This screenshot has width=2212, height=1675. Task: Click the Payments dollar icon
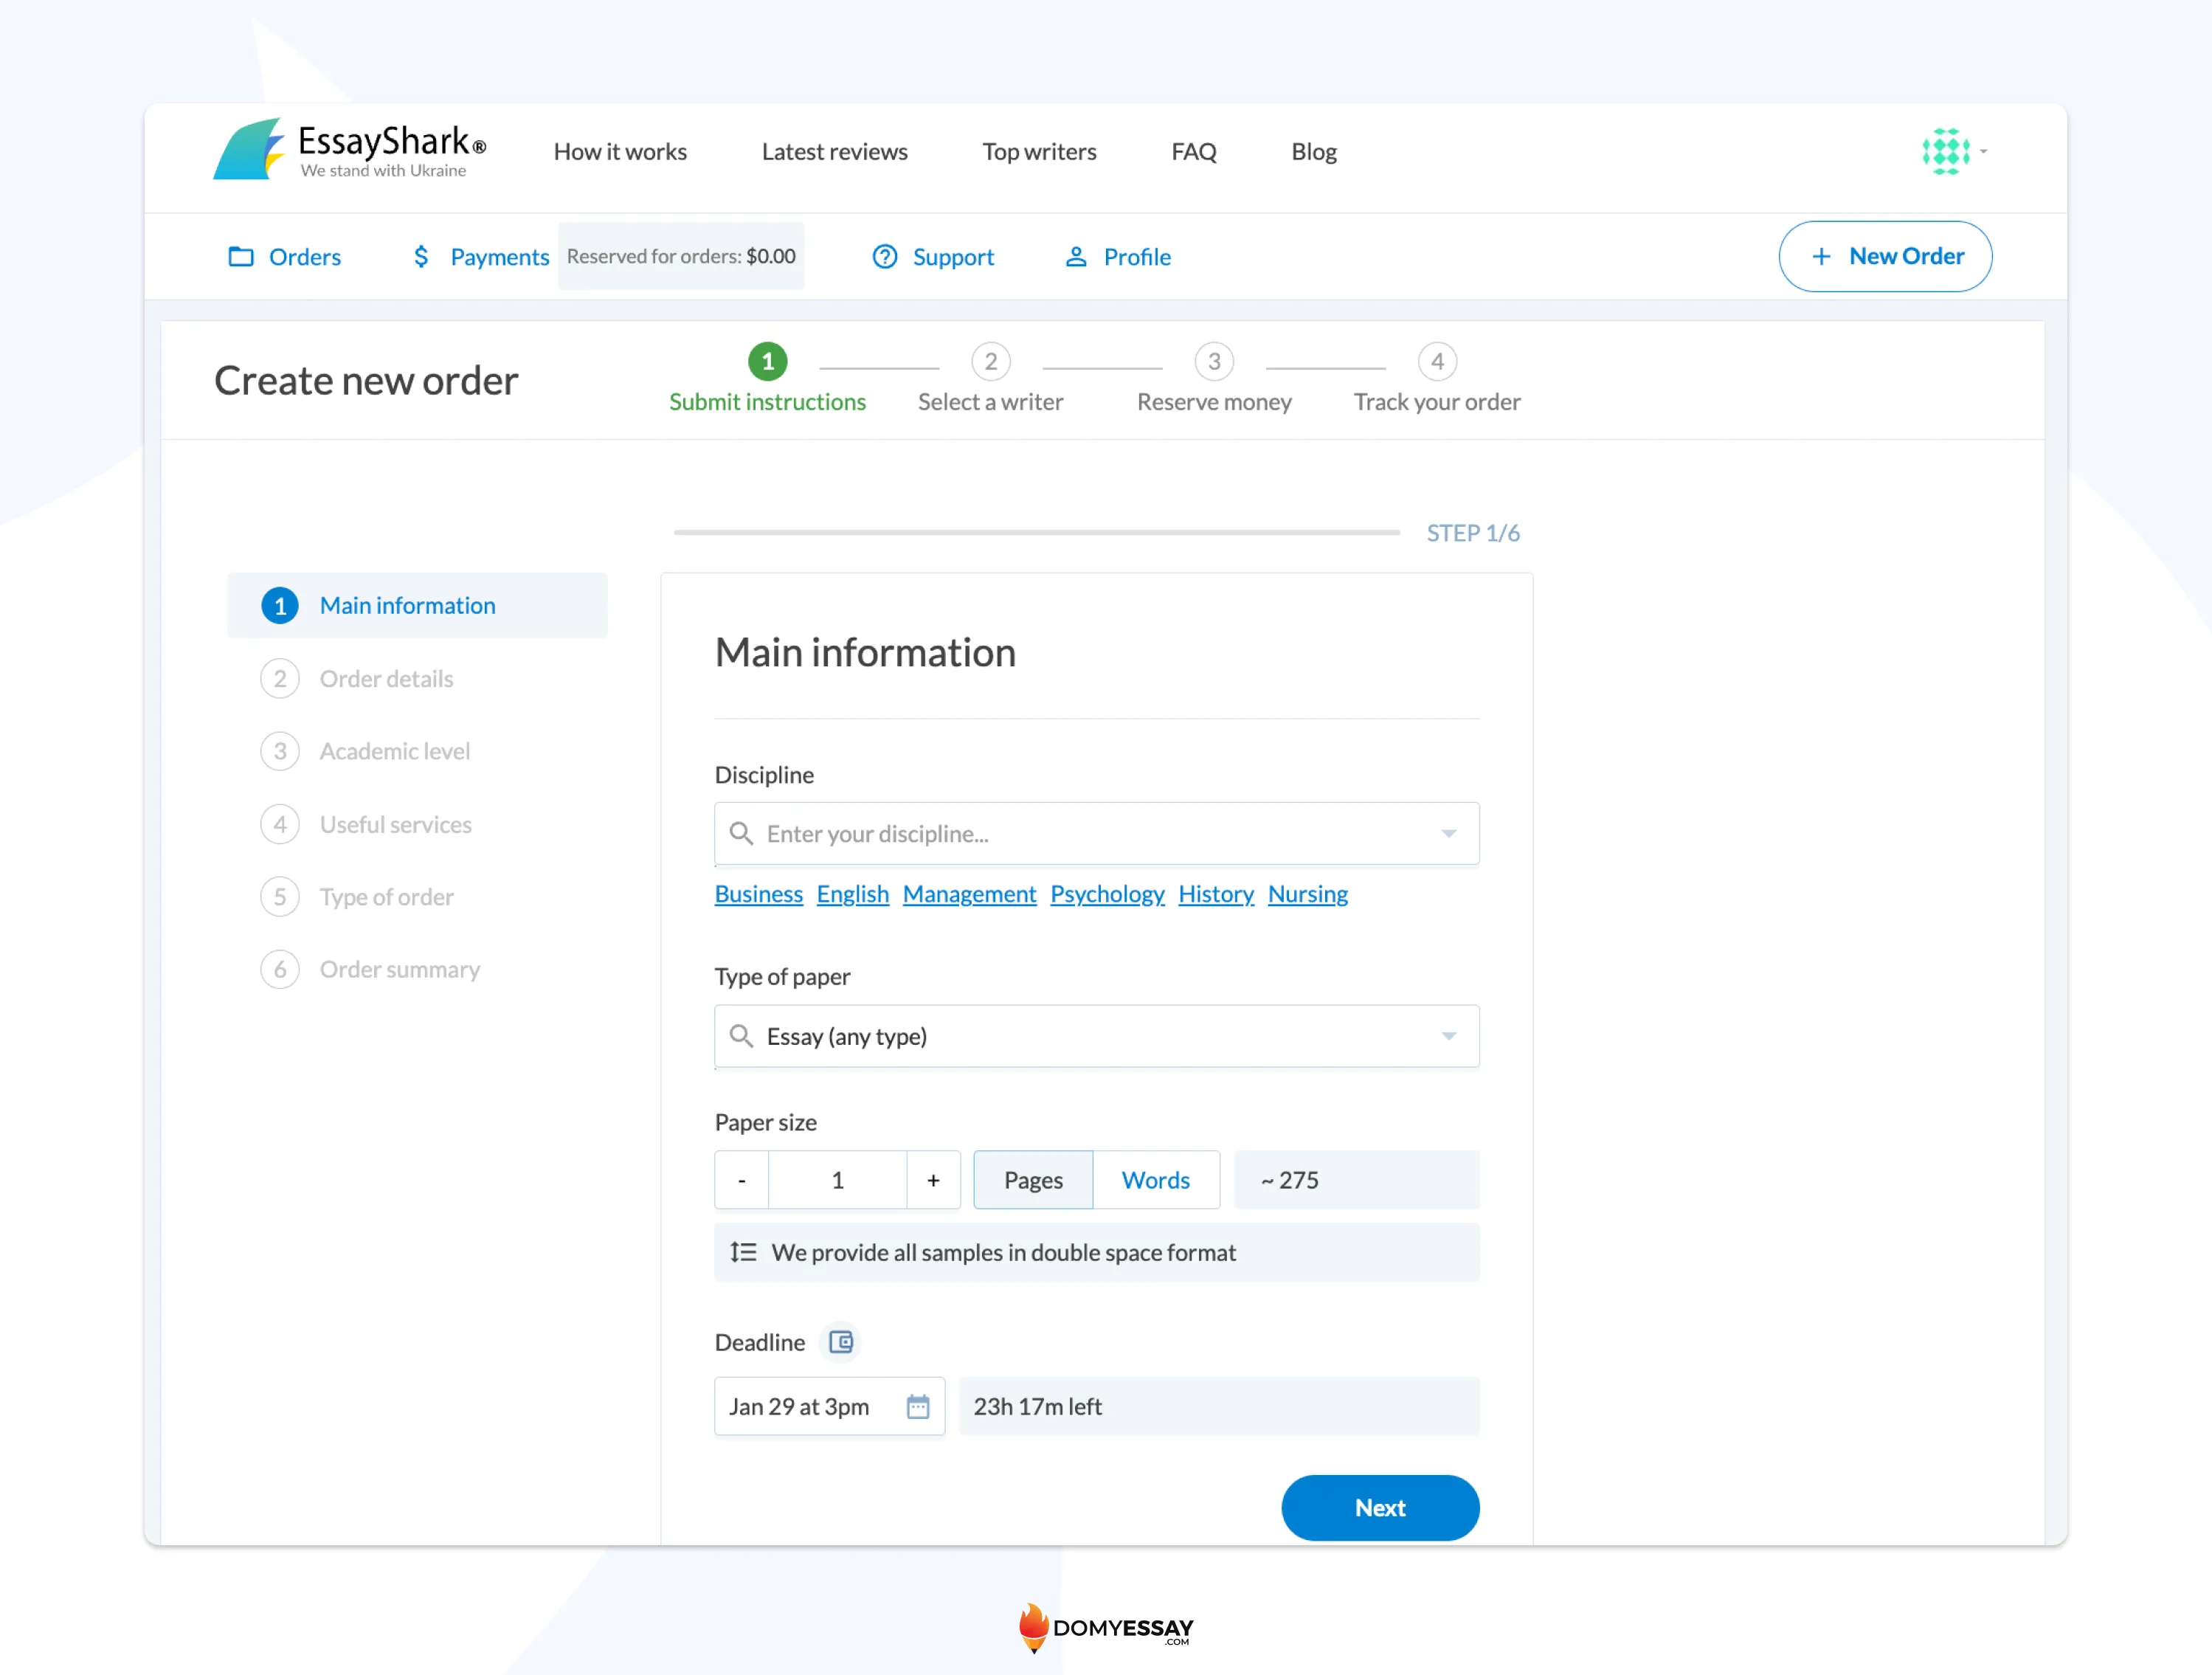pyautogui.click(x=421, y=257)
